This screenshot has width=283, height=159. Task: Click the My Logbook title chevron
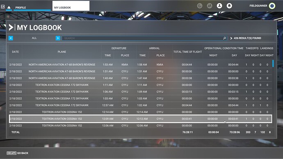11,27
